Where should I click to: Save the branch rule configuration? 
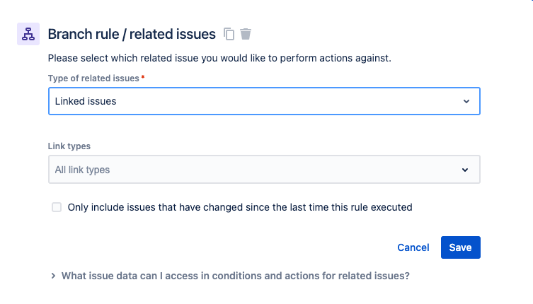pyautogui.click(x=461, y=247)
